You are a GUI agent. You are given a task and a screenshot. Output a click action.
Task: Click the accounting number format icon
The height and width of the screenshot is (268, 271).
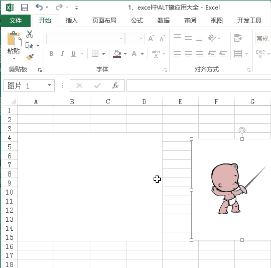click(260, 54)
